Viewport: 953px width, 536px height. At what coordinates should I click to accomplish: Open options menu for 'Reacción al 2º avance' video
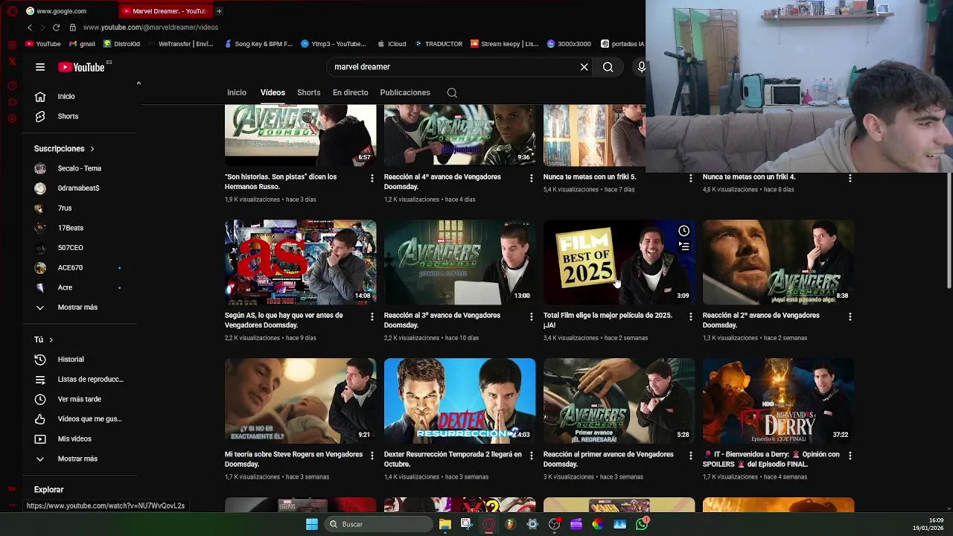(850, 317)
